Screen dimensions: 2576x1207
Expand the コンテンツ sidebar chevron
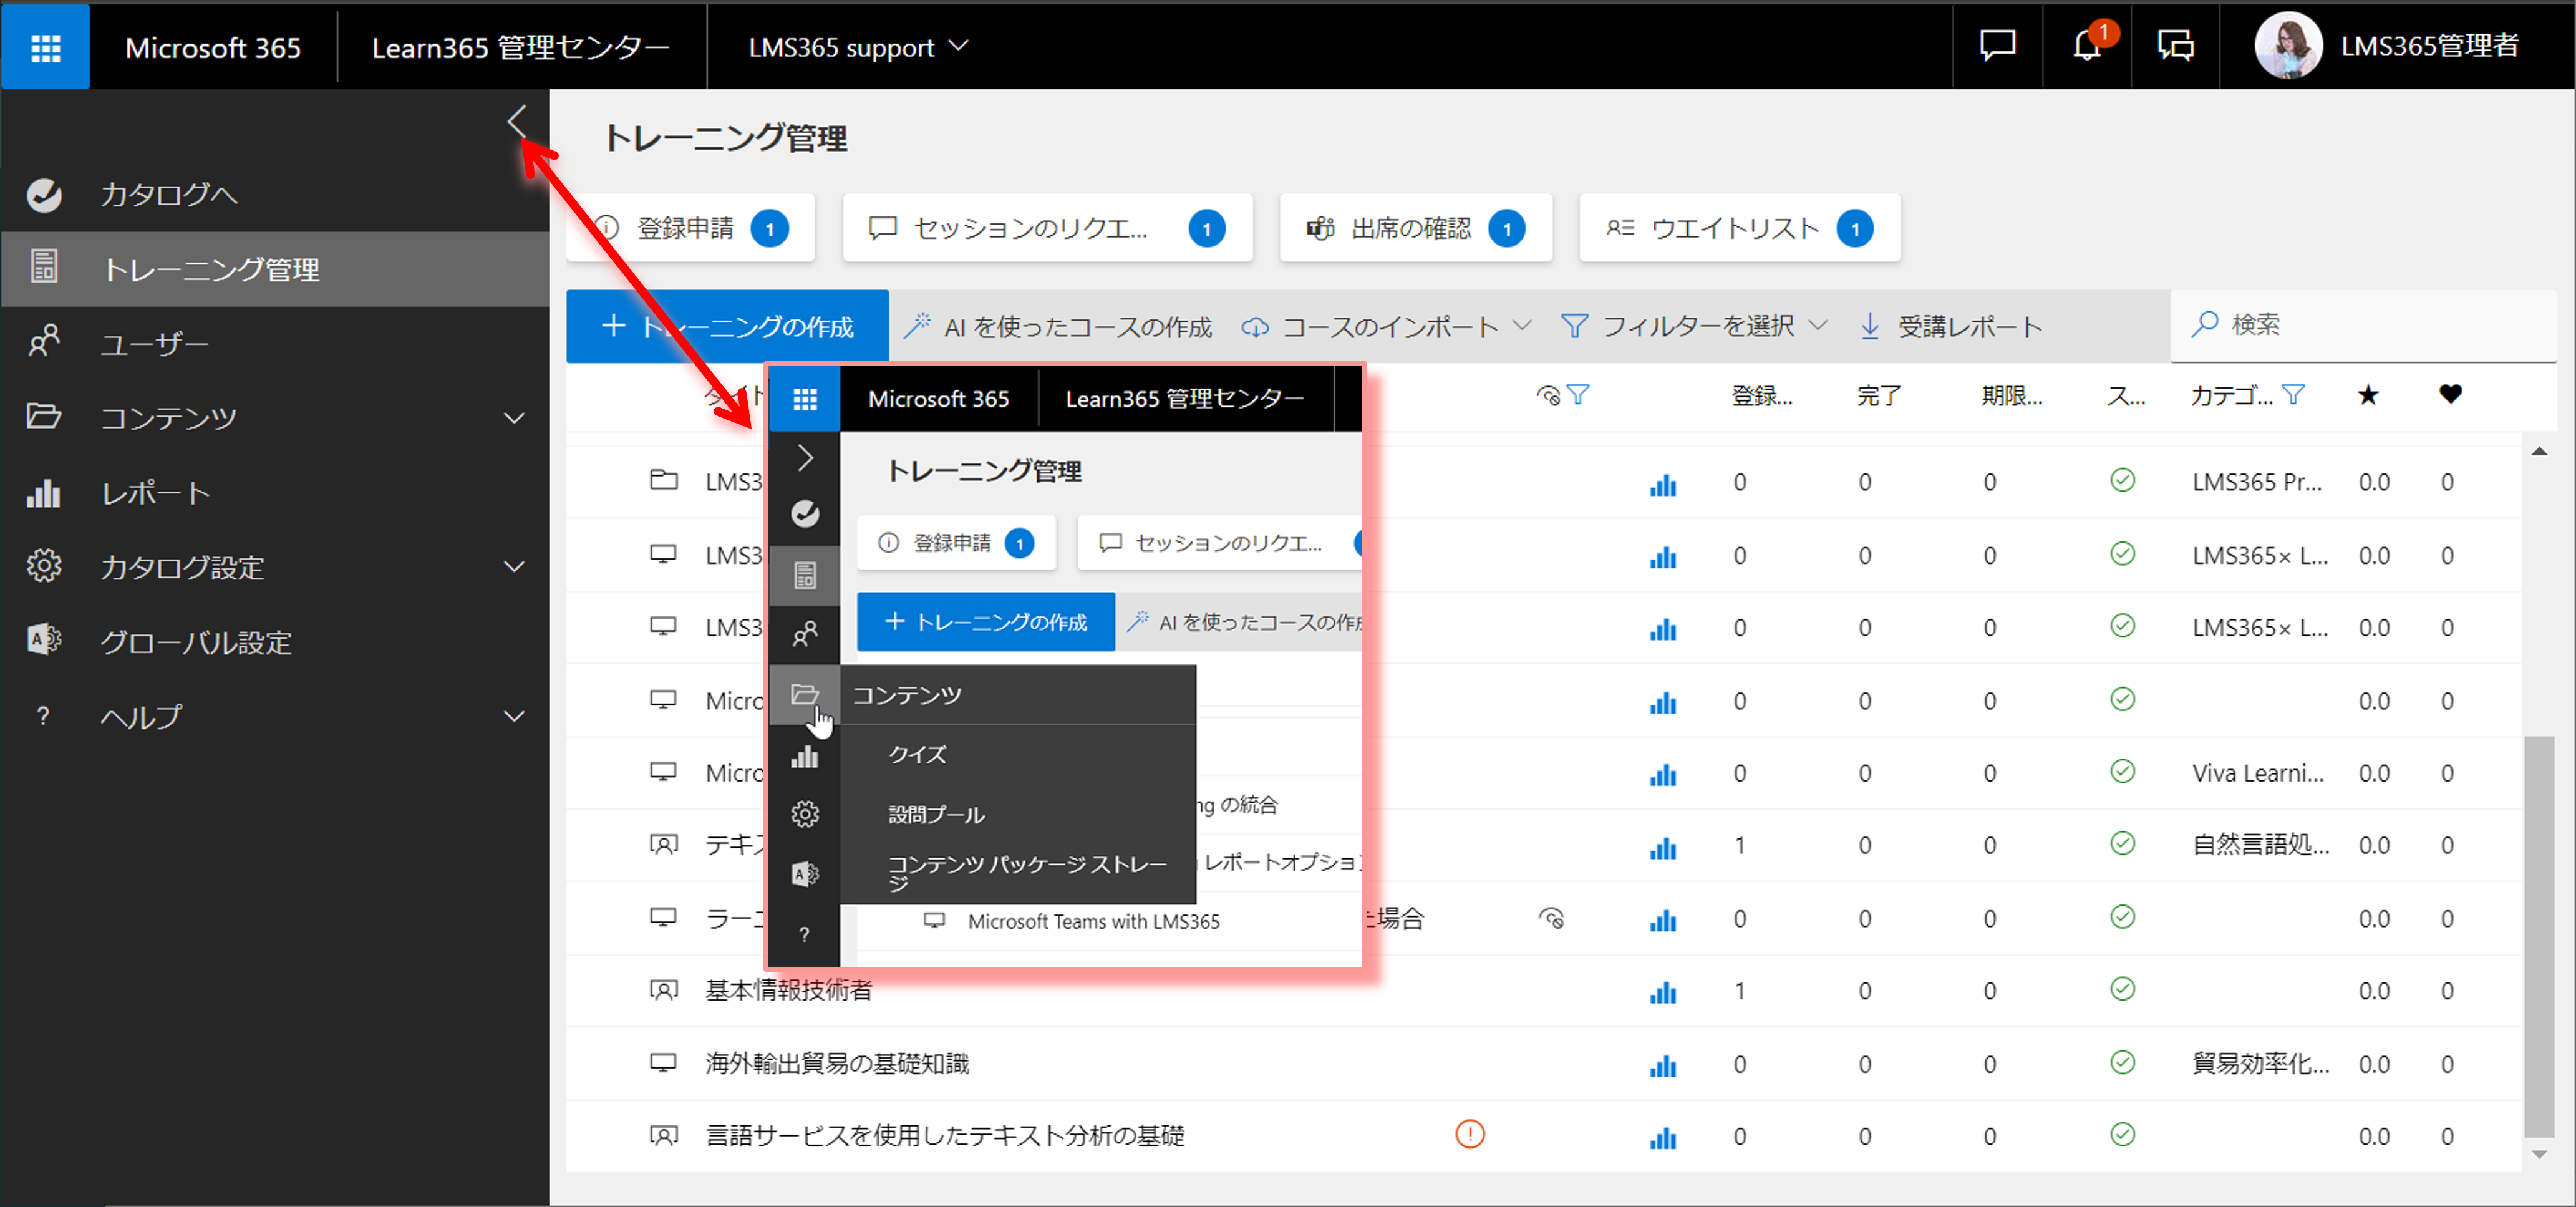pos(514,418)
